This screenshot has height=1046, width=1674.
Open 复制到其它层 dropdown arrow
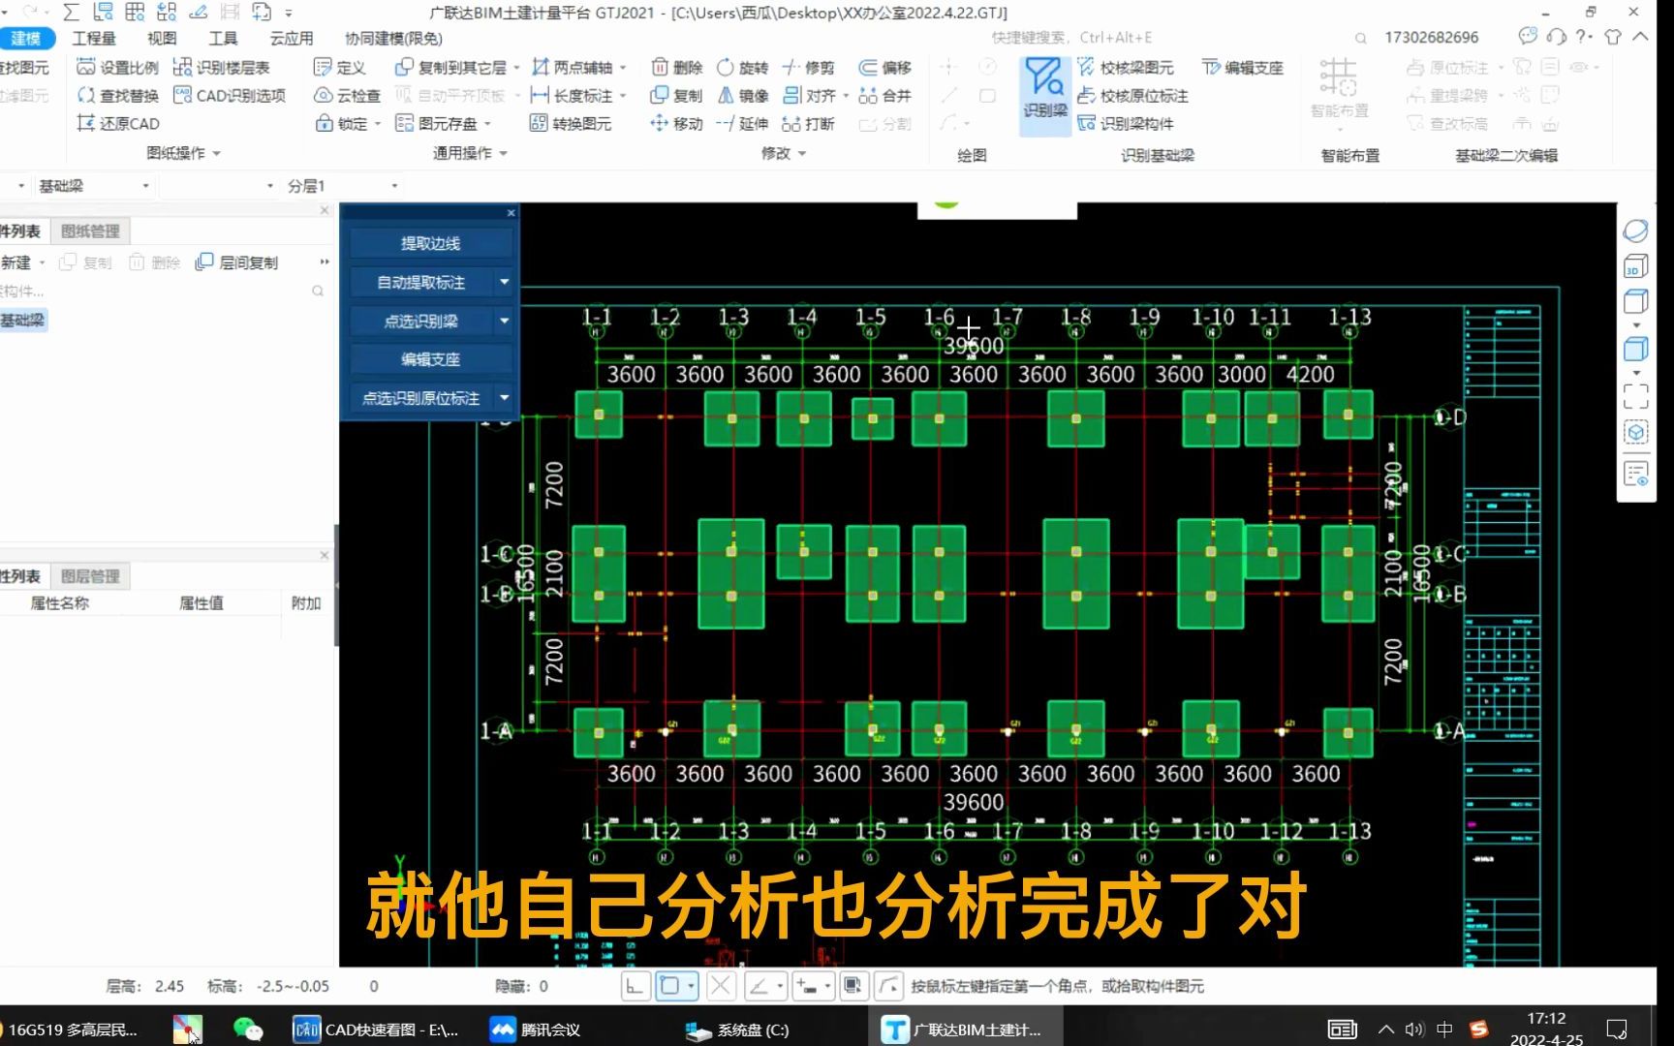[516, 68]
